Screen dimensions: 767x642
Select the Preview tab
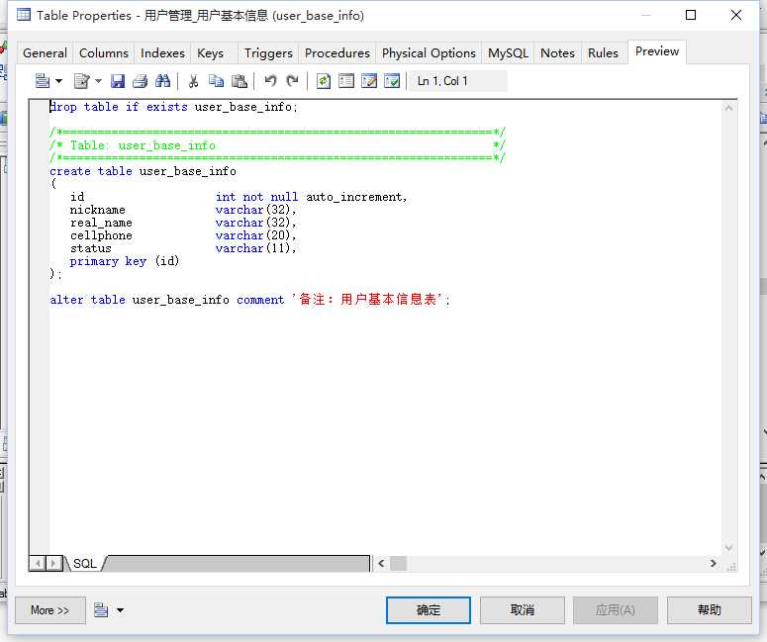pos(657,51)
